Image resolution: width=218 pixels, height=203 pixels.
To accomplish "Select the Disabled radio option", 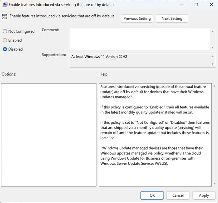I will point(5,49).
